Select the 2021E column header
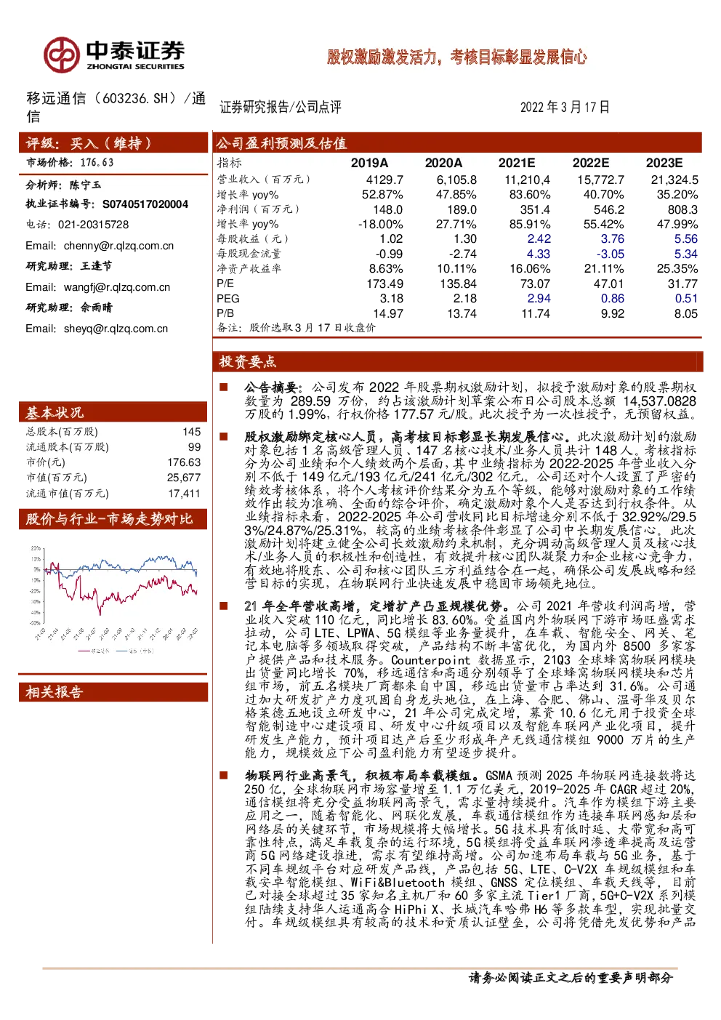Viewport: 721px width, 1020px height. click(x=517, y=163)
